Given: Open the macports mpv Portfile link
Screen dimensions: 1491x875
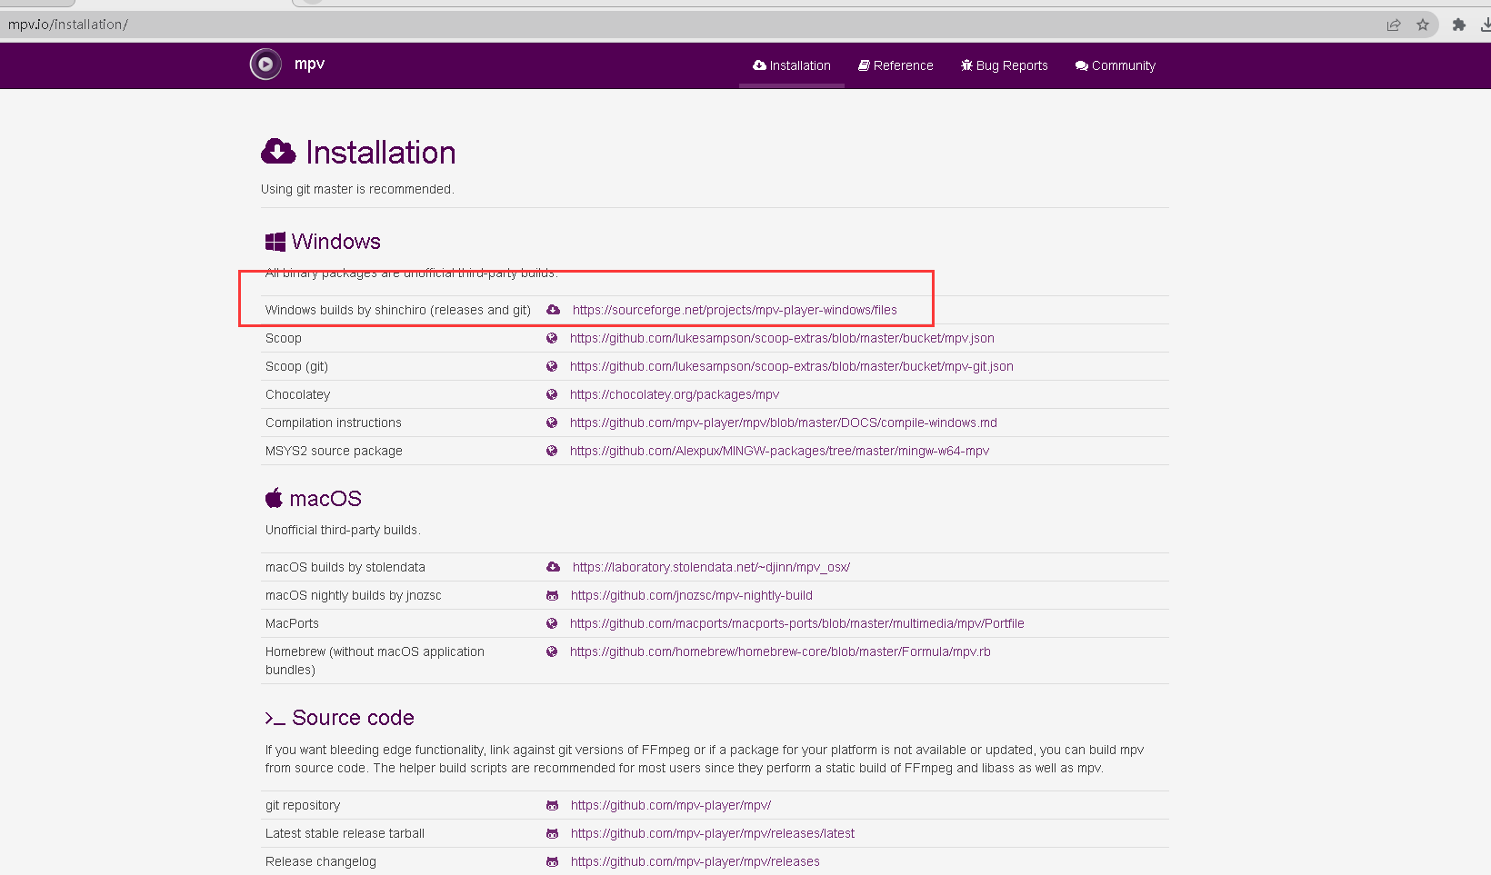Looking at the screenshot, I should (x=797, y=623).
